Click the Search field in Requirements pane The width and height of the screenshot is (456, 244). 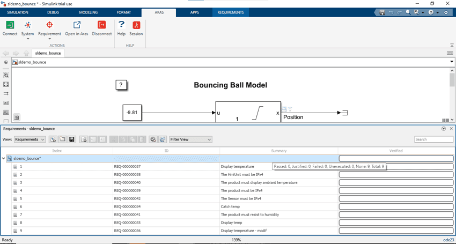(433, 139)
